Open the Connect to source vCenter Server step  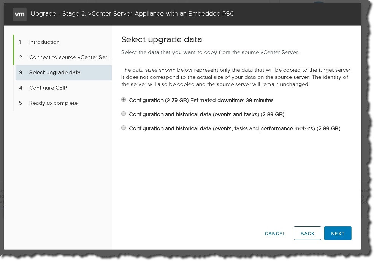70,57
